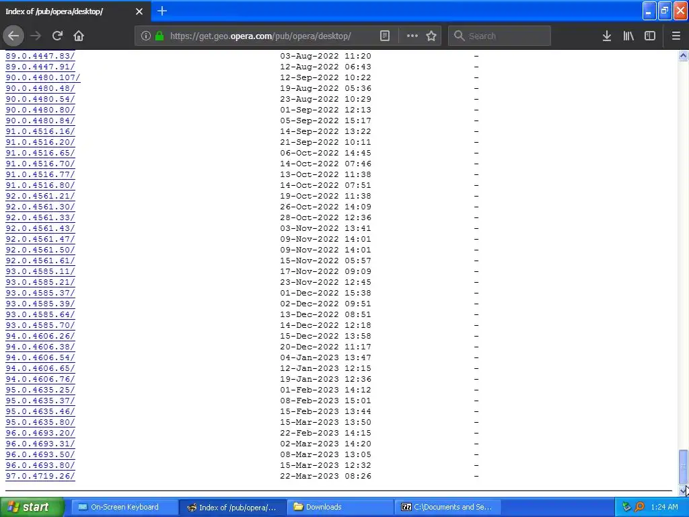The image size is (689, 517).
Task: Open the 97.0.4719.26/ directory link
Action: tap(40, 476)
